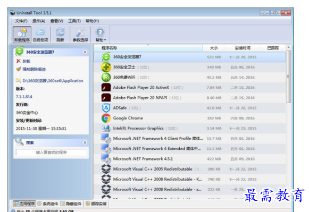Select .NET Framework 4 Extended icon
Screen dimensions: 309x212
click(x=106, y=149)
